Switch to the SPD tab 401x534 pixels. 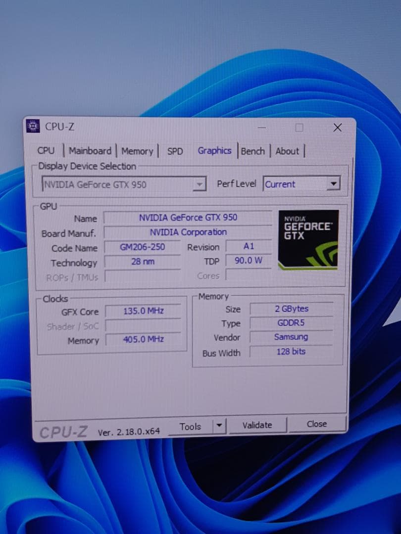174,151
